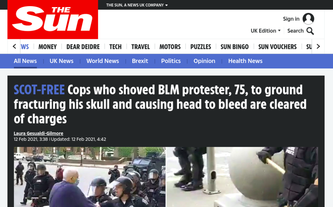Screen dimensions: 333x207
Task: Open the UK Edition dropdown
Action: [266, 31]
